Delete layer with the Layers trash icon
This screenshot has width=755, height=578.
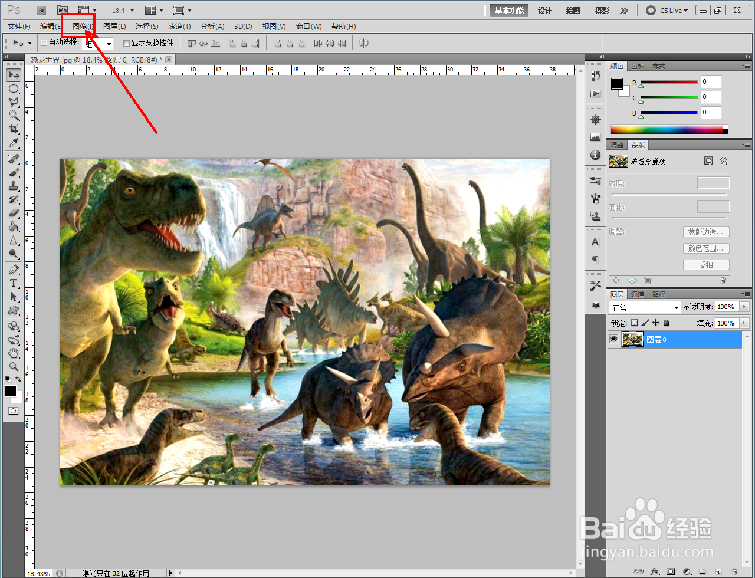coord(734,572)
